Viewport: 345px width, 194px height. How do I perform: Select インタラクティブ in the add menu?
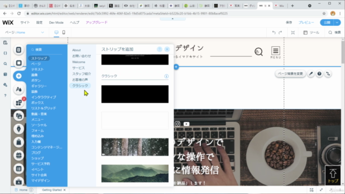click(x=44, y=97)
